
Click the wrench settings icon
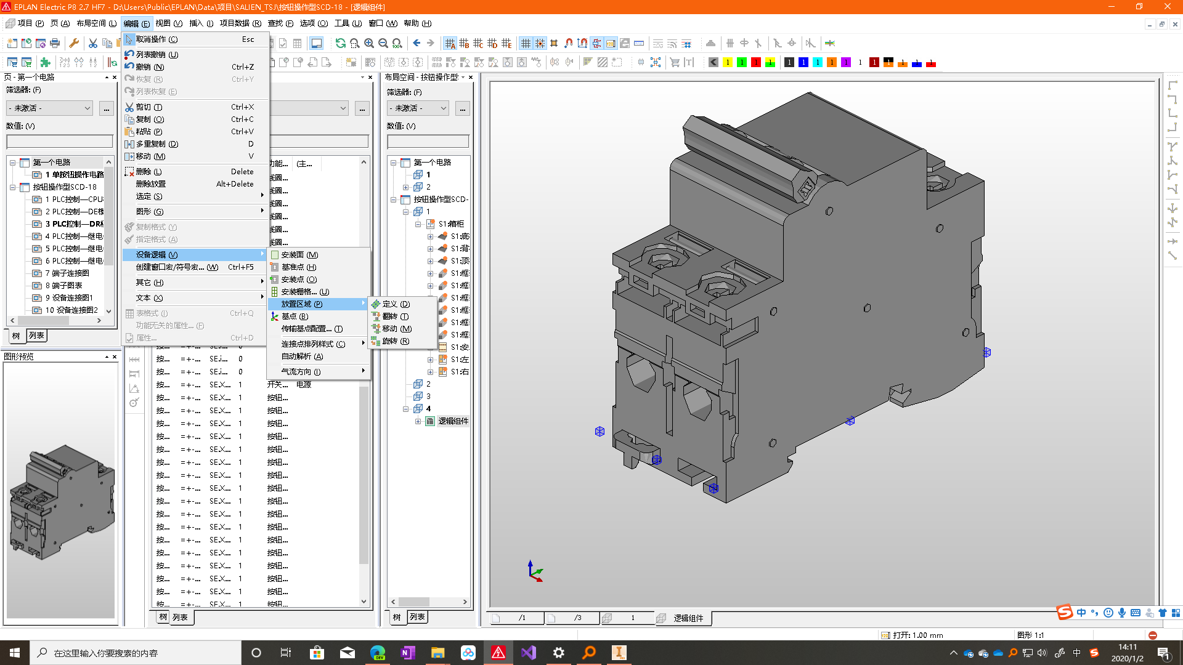coord(74,43)
